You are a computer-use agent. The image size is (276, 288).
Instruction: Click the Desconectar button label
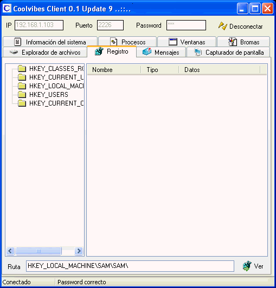(246, 27)
